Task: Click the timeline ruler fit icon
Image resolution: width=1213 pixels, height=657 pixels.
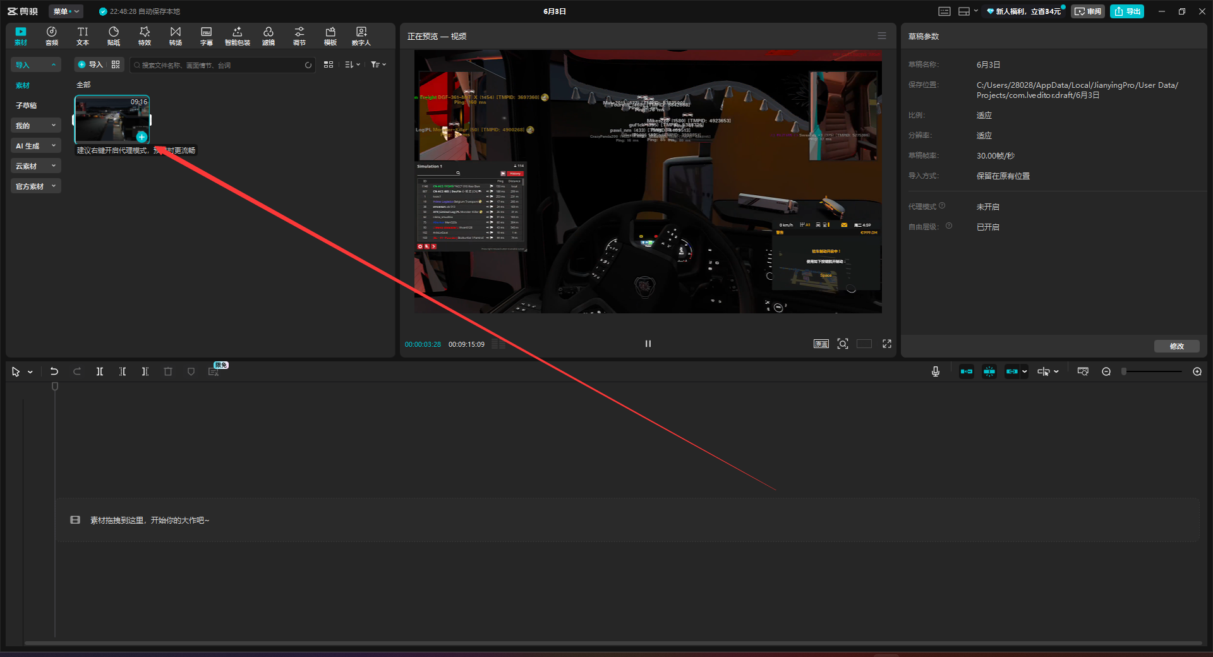Action: (x=1083, y=371)
